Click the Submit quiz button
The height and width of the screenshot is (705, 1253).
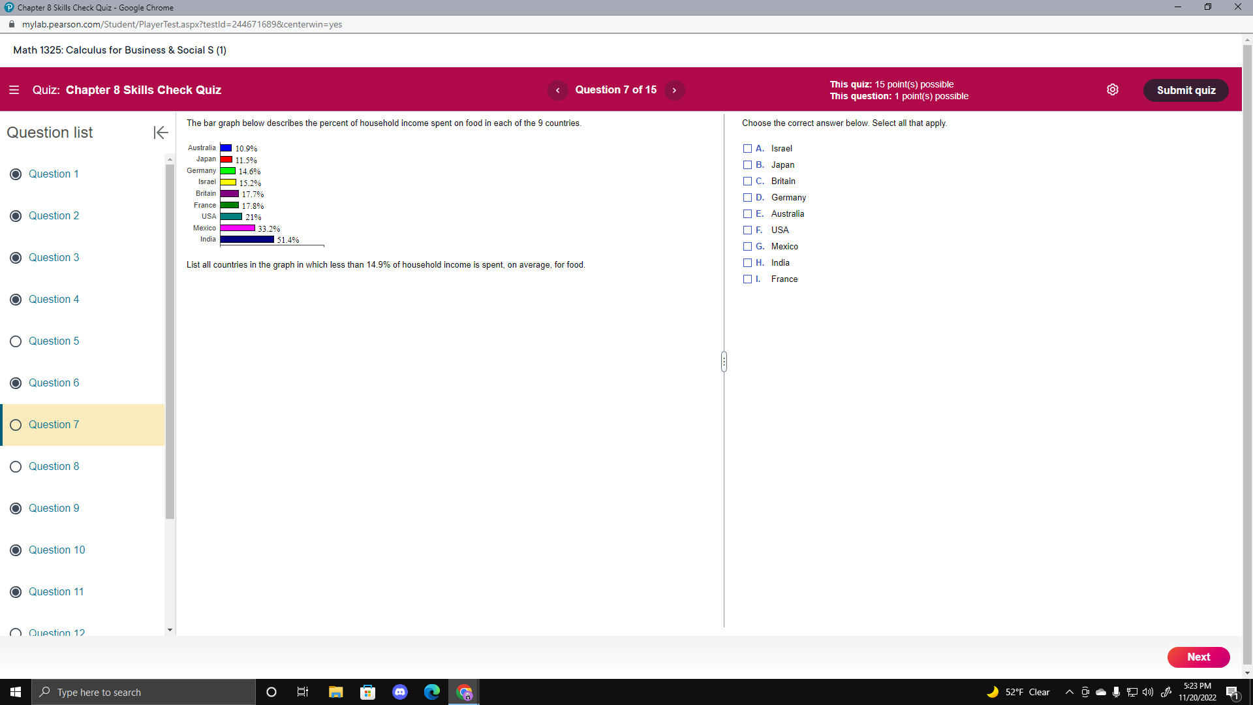(x=1186, y=90)
